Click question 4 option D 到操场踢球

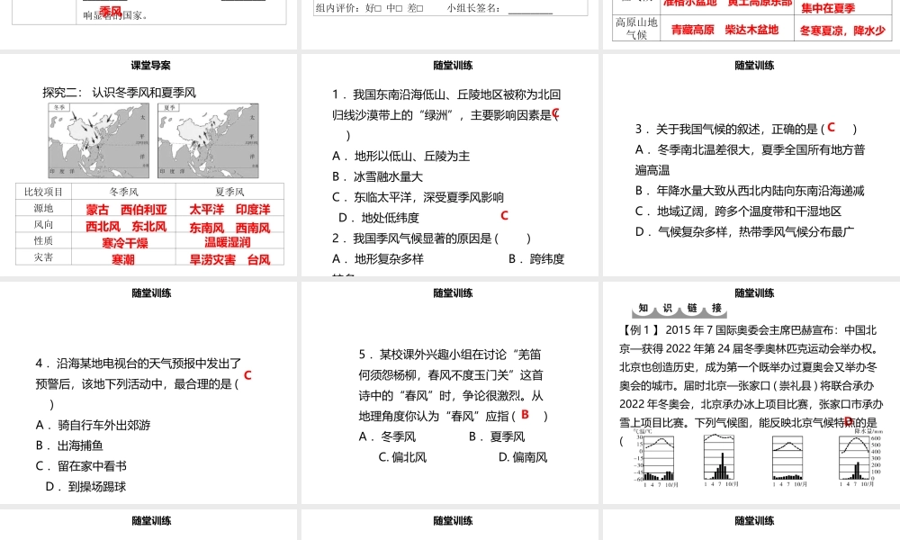[x=85, y=487]
